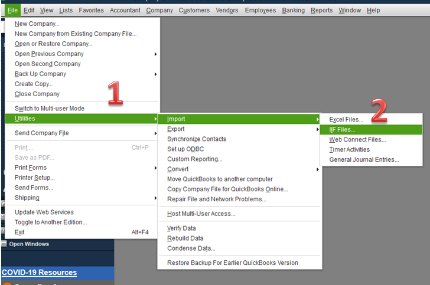
Task: Open Custom Reporting...
Action: pos(239,159)
